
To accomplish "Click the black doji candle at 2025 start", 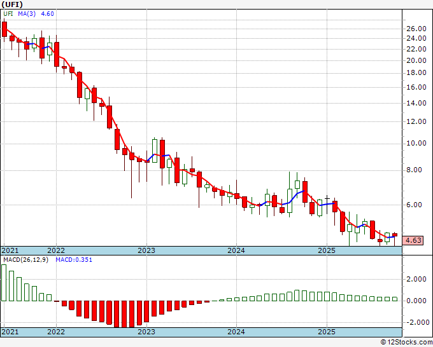I will [327, 204].
